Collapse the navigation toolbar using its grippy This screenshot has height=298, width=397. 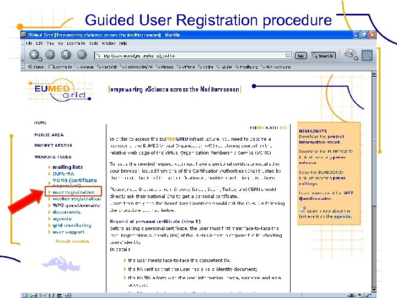point(22,55)
